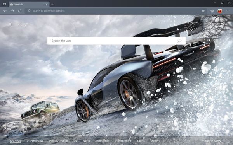
Task: Open the Collections icon in toolbar
Action: coord(212,11)
